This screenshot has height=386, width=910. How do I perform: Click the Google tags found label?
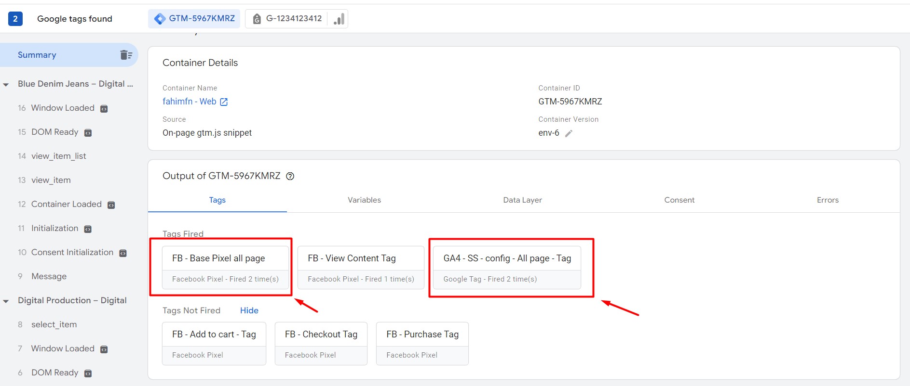pyautogui.click(x=75, y=19)
